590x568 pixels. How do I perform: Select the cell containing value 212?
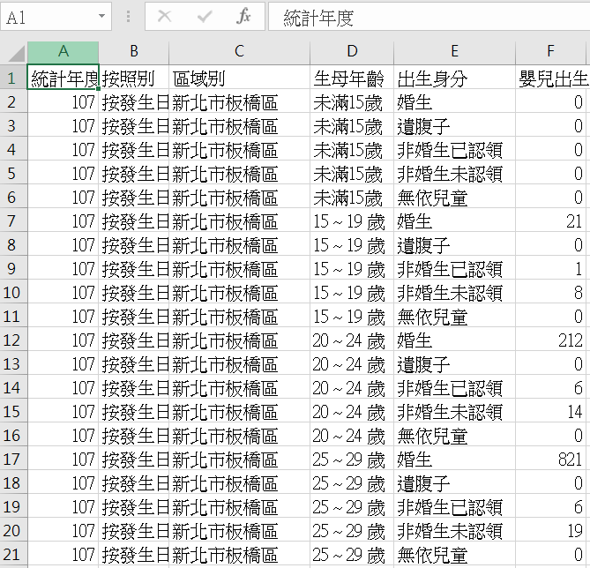coord(552,340)
